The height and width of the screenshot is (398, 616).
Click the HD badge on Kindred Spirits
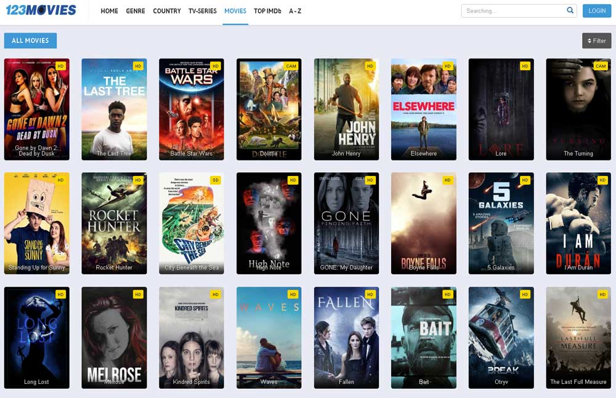(x=216, y=295)
